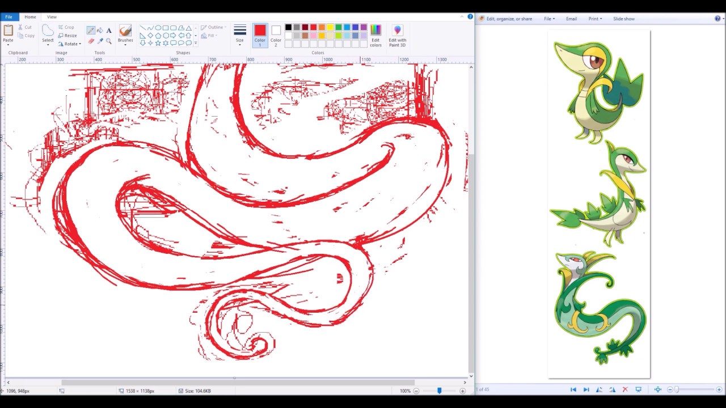The height and width of the screenshot is (408, 726).
Task: Rotate image clockwise in Photo Viewer
Action: pyautogui.click(x=612, y=389)
